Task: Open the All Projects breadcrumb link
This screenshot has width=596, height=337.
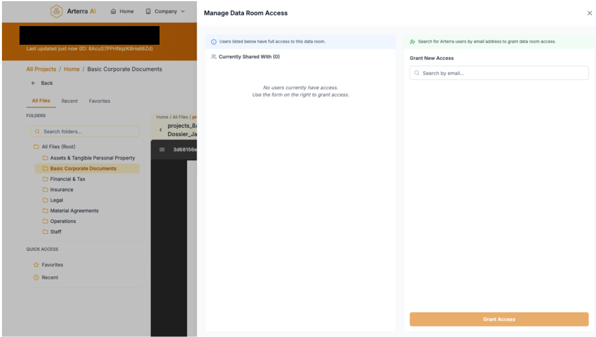Action: pos(41,69)
